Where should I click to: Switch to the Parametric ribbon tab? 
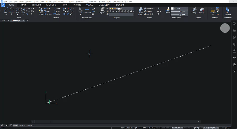pos(51,5)
